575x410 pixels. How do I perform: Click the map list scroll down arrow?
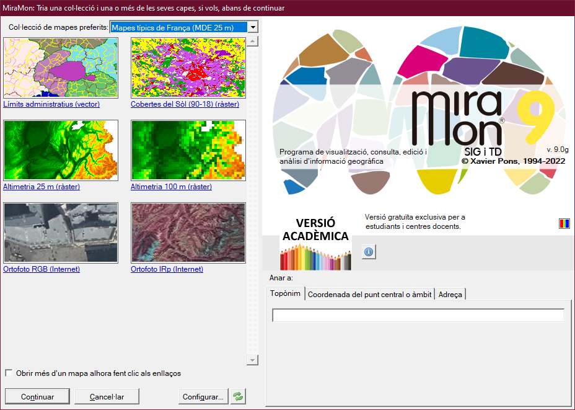252,360
